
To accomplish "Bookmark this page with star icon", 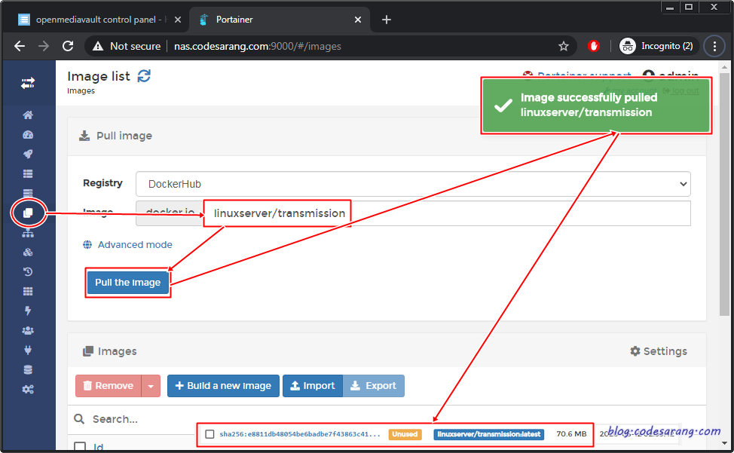I will 564,46.
